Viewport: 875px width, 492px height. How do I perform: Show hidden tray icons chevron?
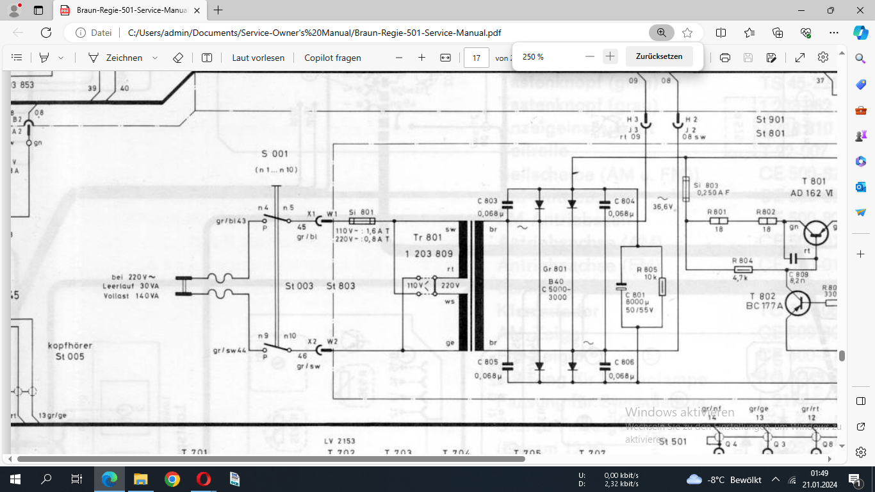776,479
